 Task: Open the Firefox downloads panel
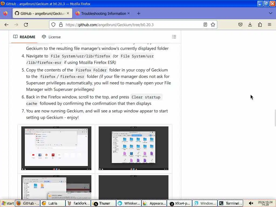pyautogui.click(x=250, y=25)
